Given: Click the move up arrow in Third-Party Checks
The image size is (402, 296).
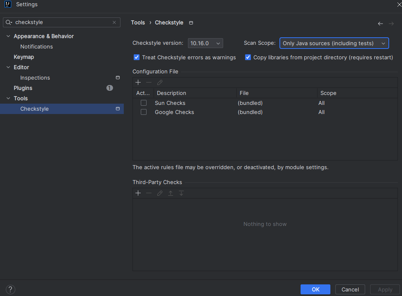Looking at the screenshot, I should pyautogui.click(x=171, y=193).
